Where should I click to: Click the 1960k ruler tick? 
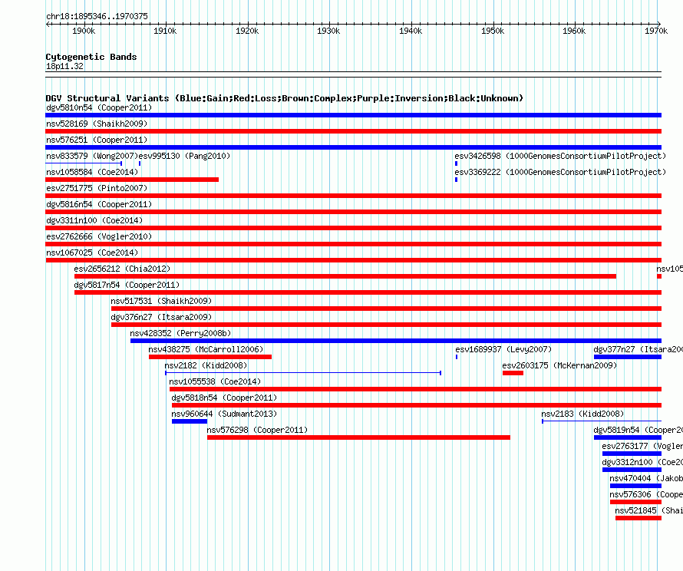[x=574, y=31]
